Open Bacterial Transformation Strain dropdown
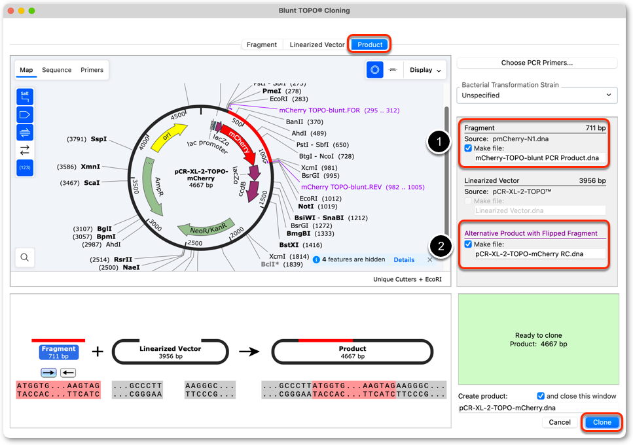633x445 pixels. [537, 95]
